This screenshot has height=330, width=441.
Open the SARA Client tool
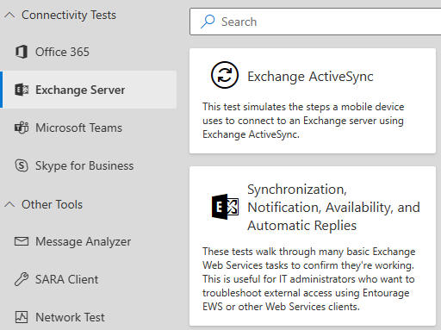tap(89, 279)
